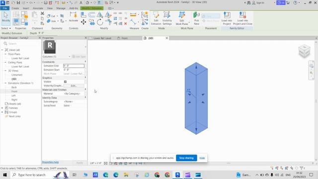
Task: Click the taskbar search box
Action: [x=40, y=175]
